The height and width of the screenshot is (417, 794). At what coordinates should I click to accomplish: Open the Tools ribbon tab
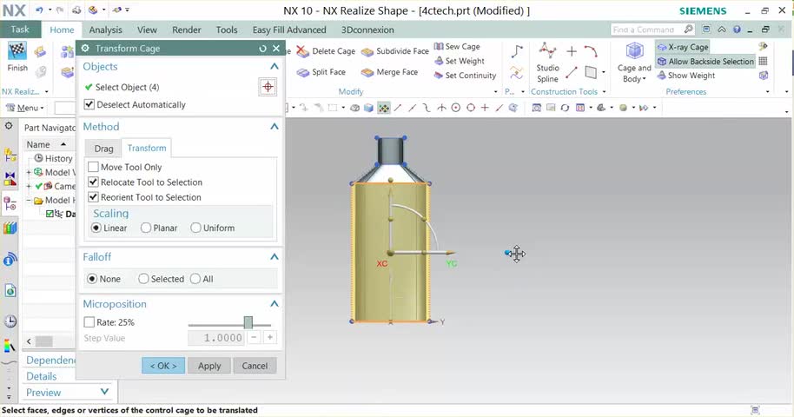(227, 30)
